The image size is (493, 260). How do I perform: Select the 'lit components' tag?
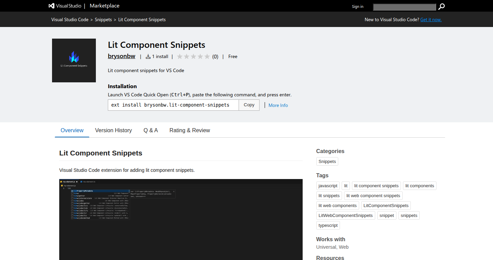tap(420, 186)
